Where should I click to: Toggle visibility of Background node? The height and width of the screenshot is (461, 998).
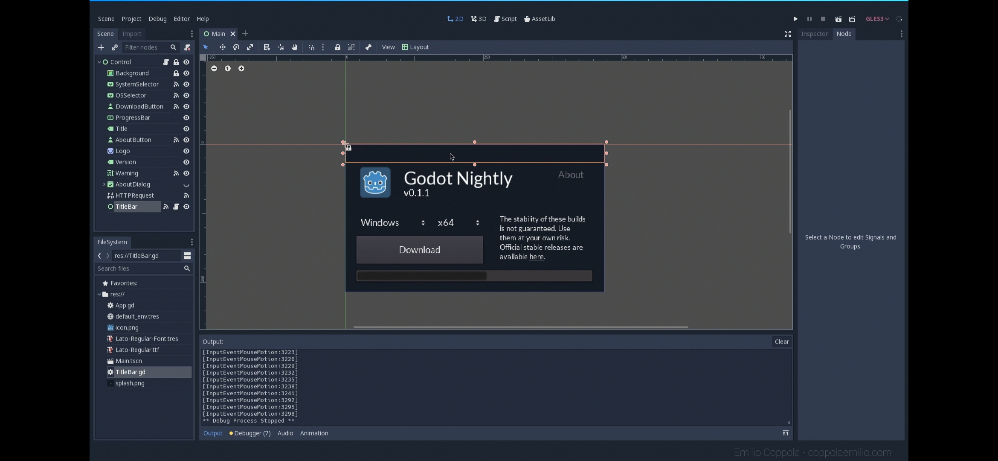coord(186,73)
